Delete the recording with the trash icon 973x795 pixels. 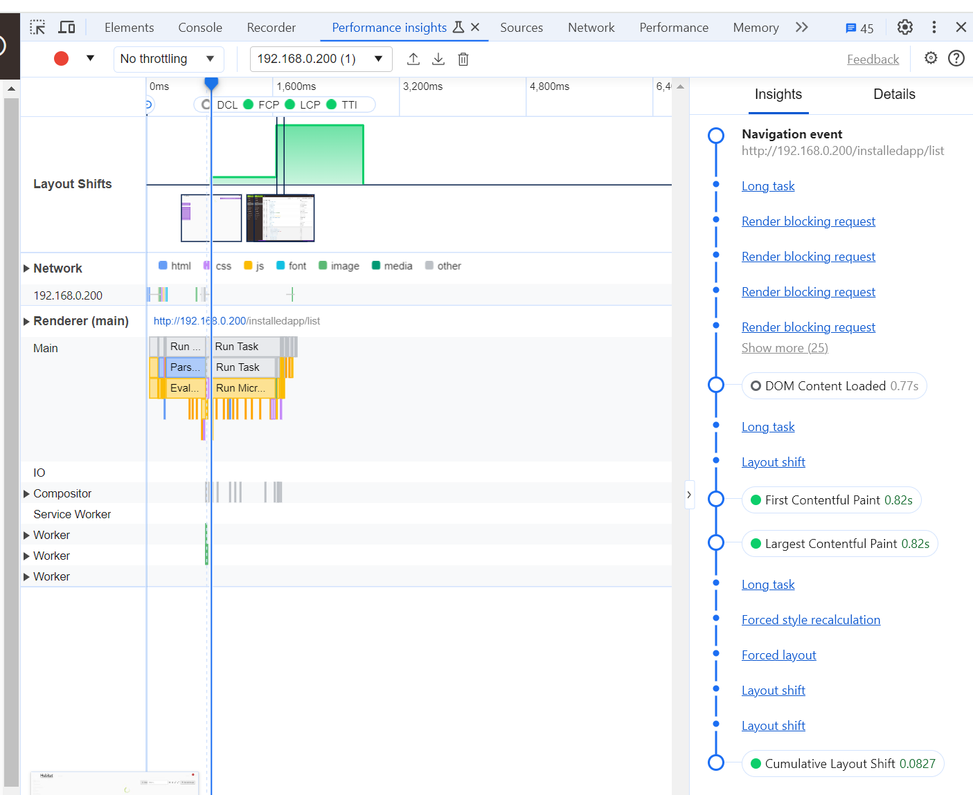pos(463,60)
